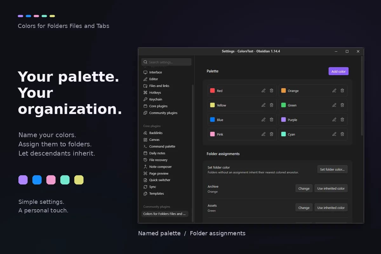Delete the Orange palette color
381x254 pixels.
coord(342,90)
